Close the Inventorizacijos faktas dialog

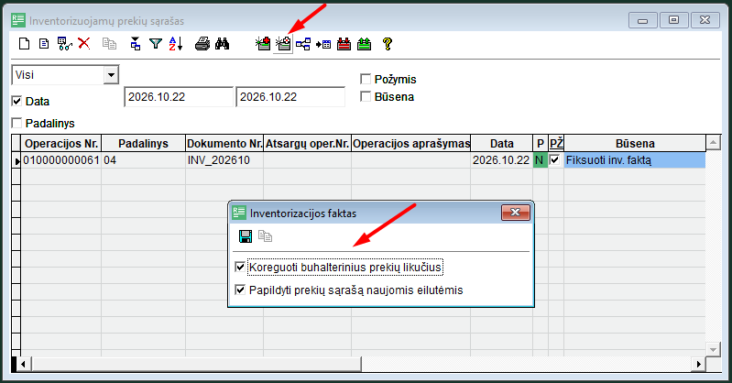[516, 213]
